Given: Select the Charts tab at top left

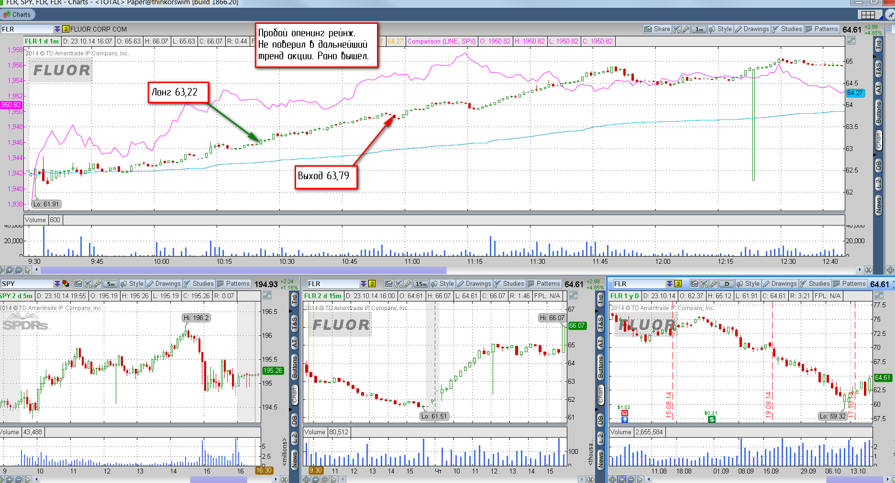Looking at the screenshot, I should (18, 14).
